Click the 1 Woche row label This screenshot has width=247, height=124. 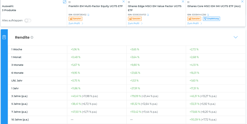tap(17, 50)
